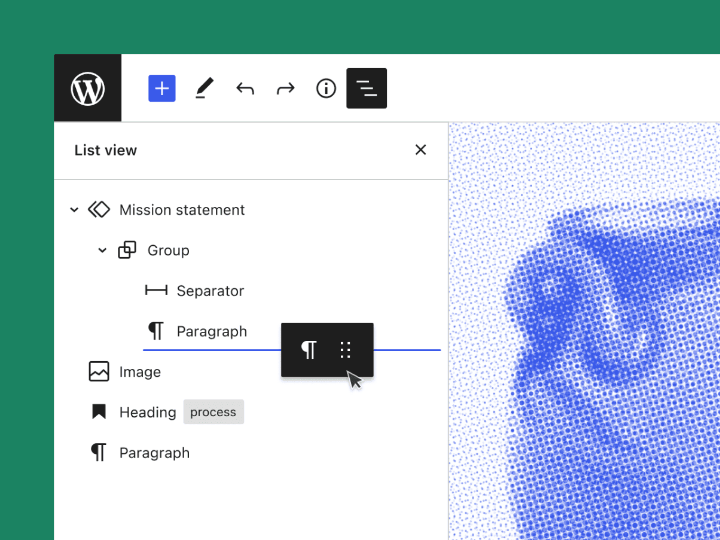Toggle the List view icon in toolbar
Viewport: 720px width, 540px height.
[x=366, y=88]
